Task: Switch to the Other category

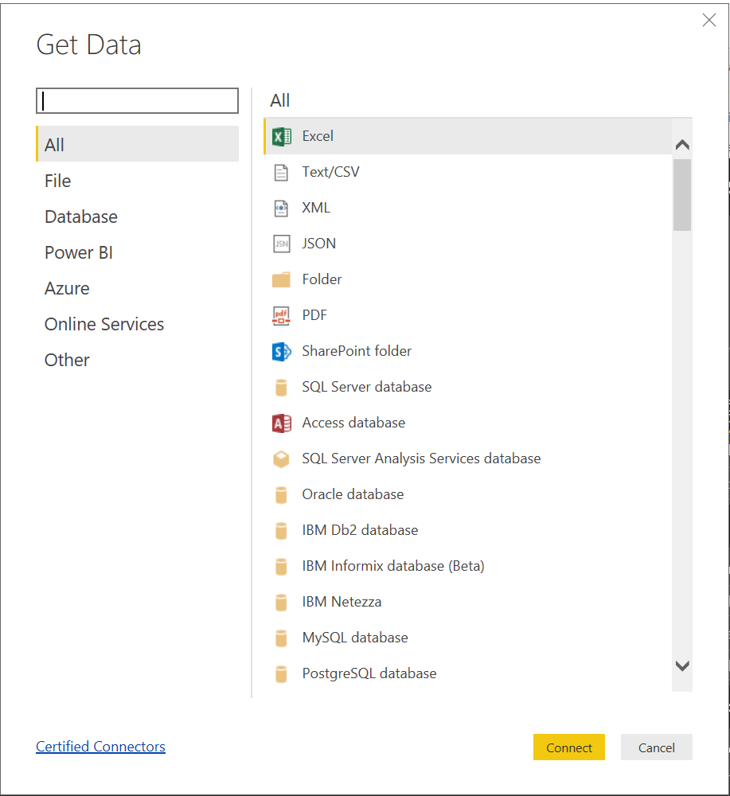Action: tap(137, 360)
